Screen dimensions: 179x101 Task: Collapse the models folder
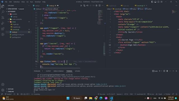coord(15,14)
